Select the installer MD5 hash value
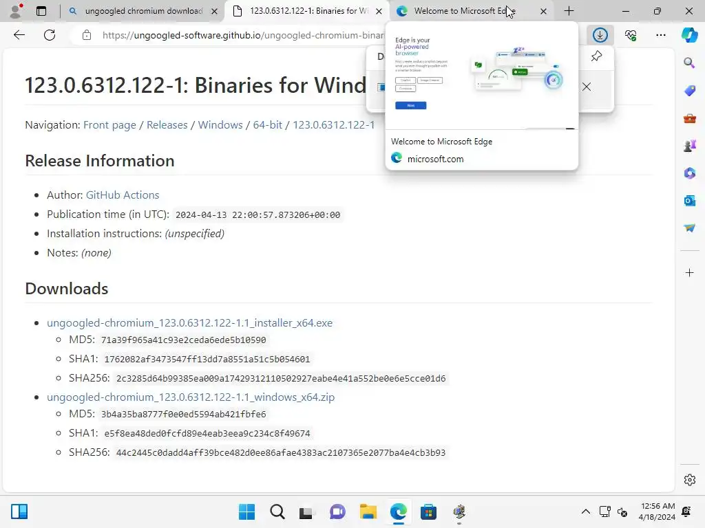This screenshot has height=528, width=705. 183,340
